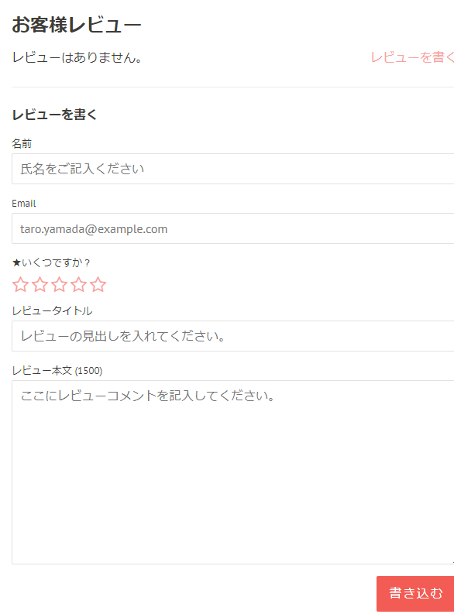Click the レビュータイトル label
This screenshot has width=454, height=614.
tap(52, 311)
